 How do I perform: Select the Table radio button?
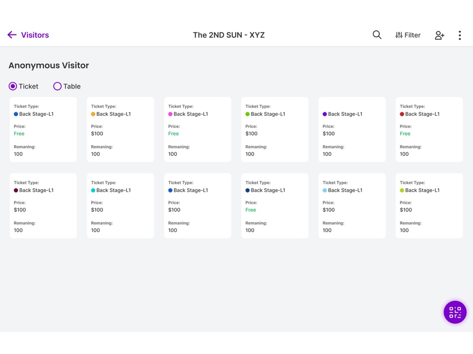[57, 87]
